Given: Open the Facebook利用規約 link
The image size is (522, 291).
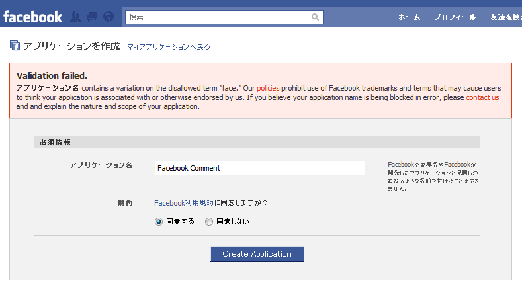Looking at the screenshot, I should point(184,203).
